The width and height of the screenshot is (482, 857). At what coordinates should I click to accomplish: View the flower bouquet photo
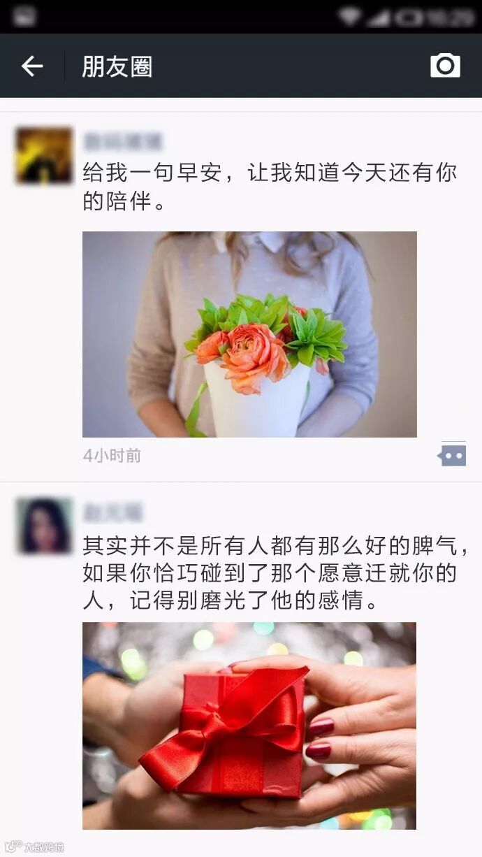pos(249,334)
